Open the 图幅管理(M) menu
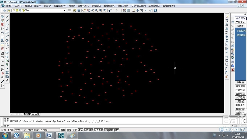 (x=169, y=6)
